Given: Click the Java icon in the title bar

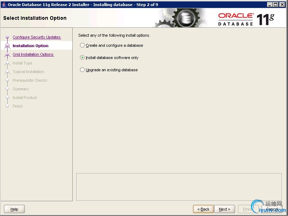Looking at the screenshot, I should (4, 4).
